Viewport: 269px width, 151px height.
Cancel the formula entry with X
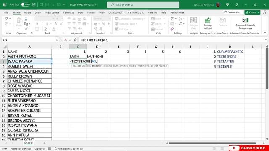tap(66, 40)
